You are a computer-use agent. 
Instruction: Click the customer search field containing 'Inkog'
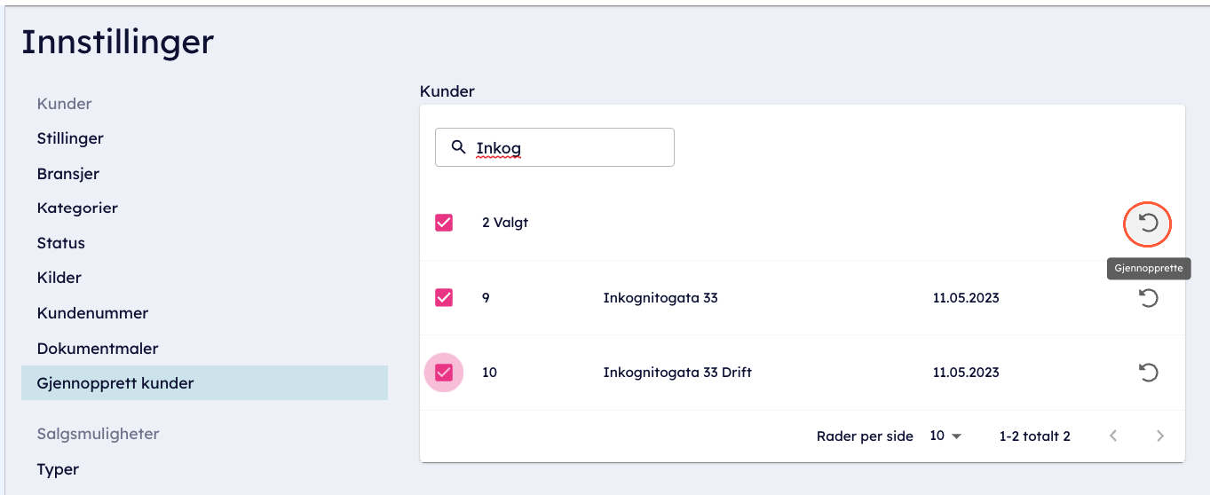click(x=568, y=147)
